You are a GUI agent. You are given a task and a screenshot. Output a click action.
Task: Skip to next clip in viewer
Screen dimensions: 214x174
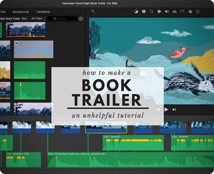pyautogui.click(x=174, y=109)
